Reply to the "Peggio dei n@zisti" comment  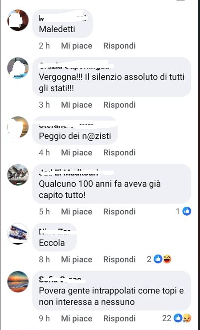coord(119,153)
